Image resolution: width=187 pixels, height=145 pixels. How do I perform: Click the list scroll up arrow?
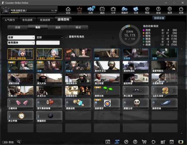(182, 49)
